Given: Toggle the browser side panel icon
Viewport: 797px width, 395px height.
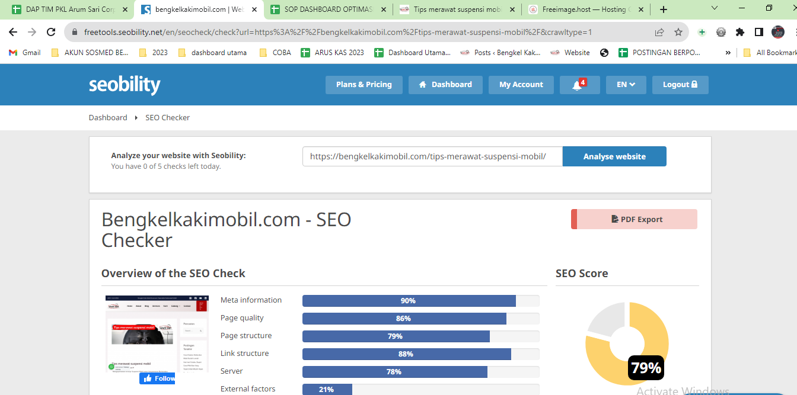Looking at the screenshot, I should pos(759,32).
